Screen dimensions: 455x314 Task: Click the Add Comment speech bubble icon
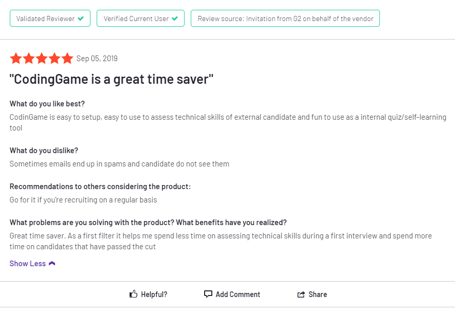pyautogui.click(x=208, y=294)
